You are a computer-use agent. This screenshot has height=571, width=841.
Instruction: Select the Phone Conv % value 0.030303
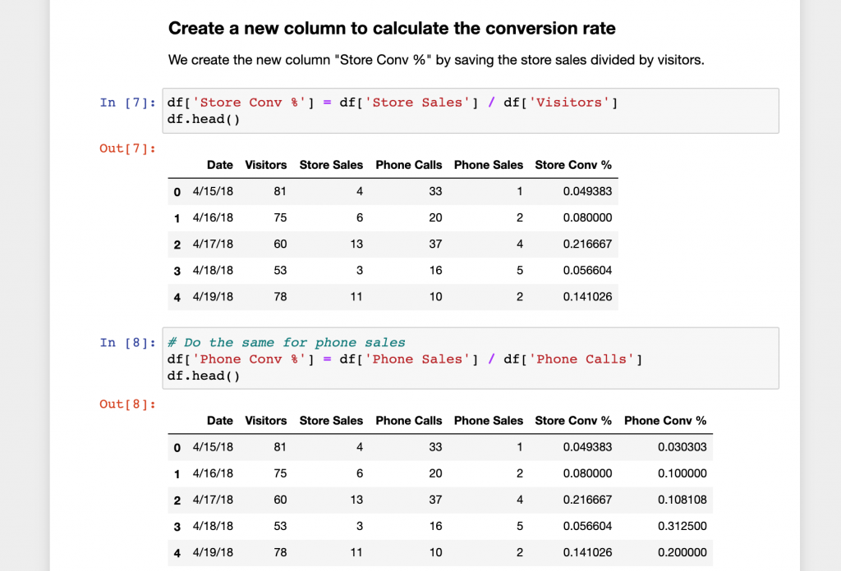(682, 447)
